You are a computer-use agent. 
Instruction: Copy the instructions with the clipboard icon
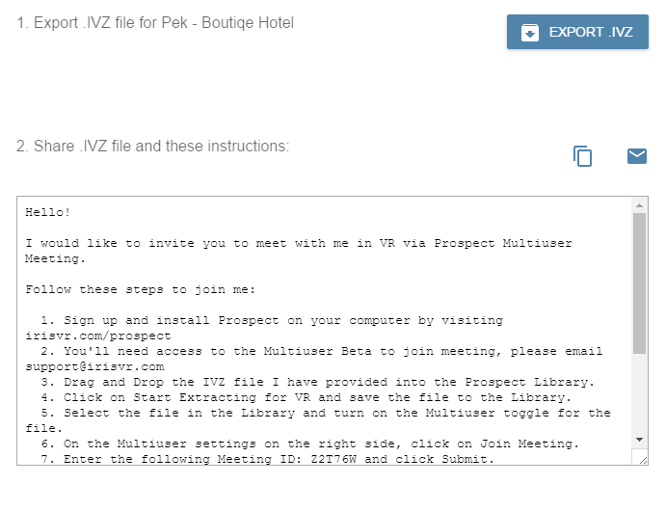click(x=582, y=156)
